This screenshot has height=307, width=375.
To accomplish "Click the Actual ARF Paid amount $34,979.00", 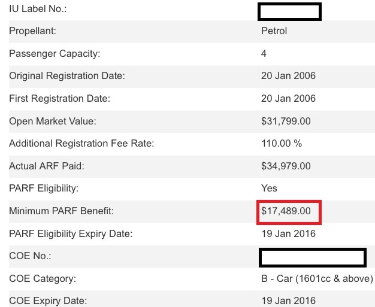I will coord(286,166).
